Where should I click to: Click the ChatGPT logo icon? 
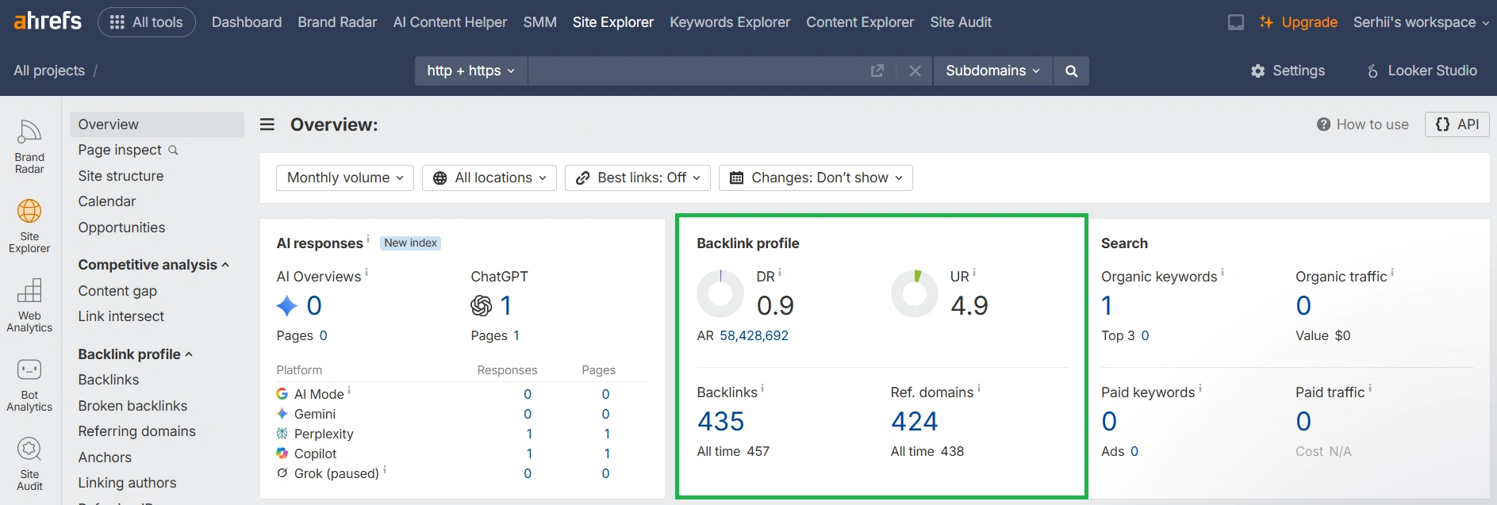[481, 305]
